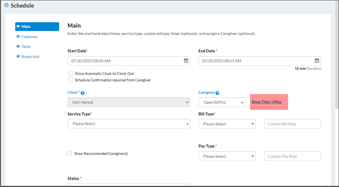Click the help icon next to Caregiver

[x=217, y=93]
